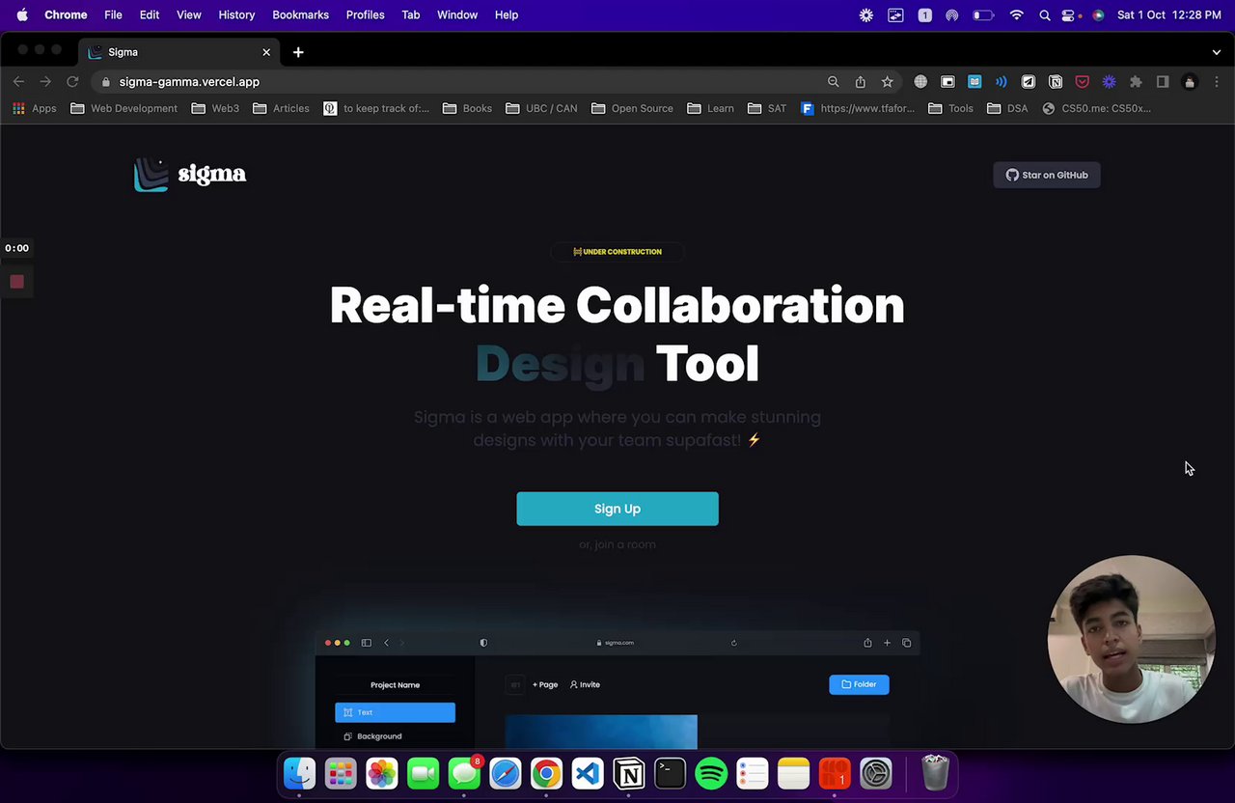Open the Edit menu

tap(149, 14)
